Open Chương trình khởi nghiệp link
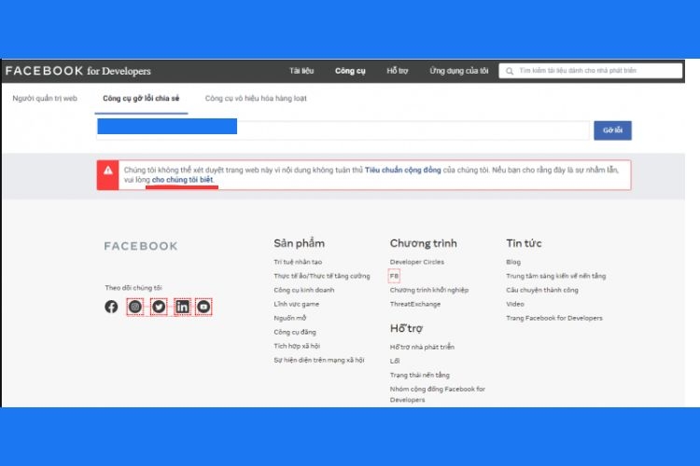 [429, 290]
